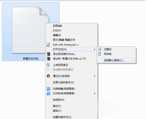Screen dimensions: 146x119
Task: Open 文件粉碎(电脑管家) entry
Action: [71, 93]
